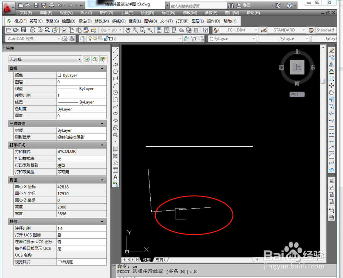Click the Cut scissors icon
This screenshot has height=278, width=343.
[64, 30]
